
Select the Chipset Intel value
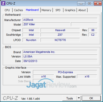pyautogui.click(x=31, y=30)
